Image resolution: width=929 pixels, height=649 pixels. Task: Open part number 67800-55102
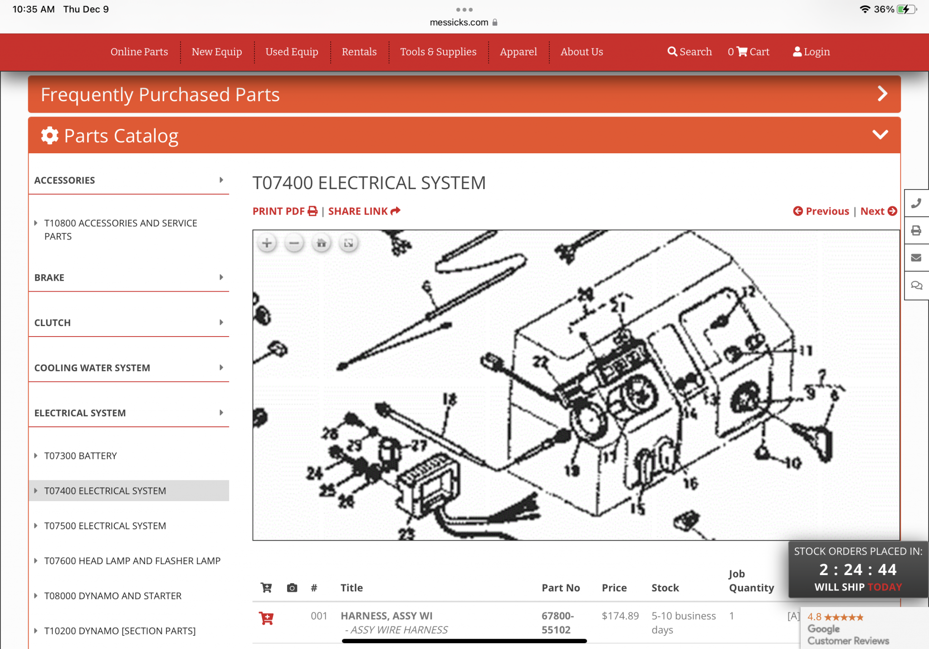tap(557, 623)
